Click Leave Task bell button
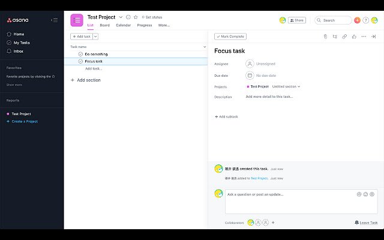The image size is (384, 240). click(x=366, y=223)
